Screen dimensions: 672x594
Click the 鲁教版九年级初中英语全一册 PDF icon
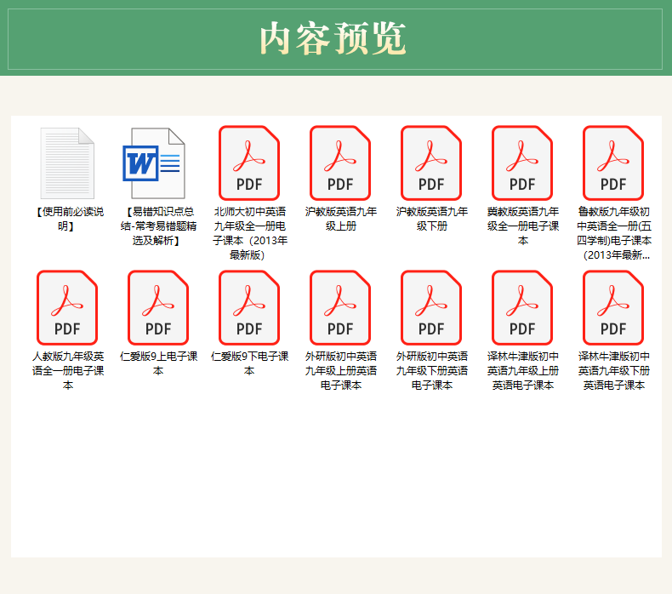(x=613, y=163)
